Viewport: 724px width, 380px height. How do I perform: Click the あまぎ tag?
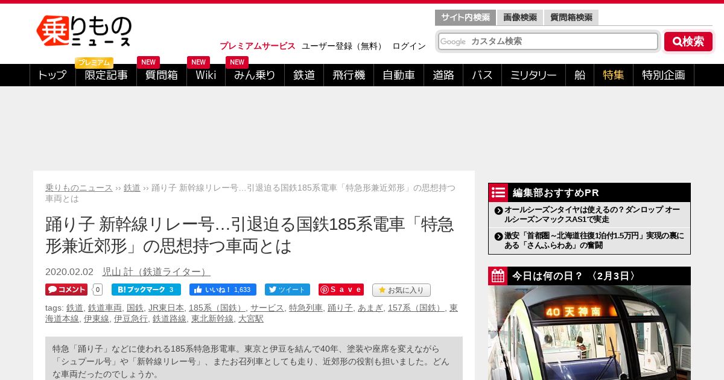[x=370, y=308]
